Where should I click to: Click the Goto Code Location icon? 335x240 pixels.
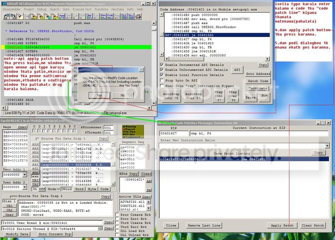point(55,16)
